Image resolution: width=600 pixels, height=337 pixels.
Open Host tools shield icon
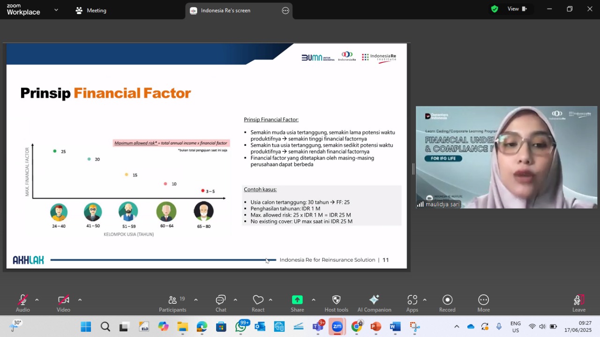[336, 300]
